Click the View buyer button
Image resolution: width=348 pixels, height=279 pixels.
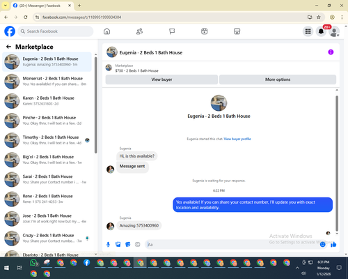point(161,80)
